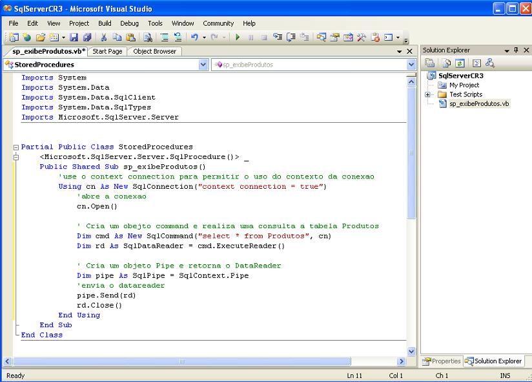Viewport: 532px width, 382px height.
Task: Click the vertical scrollbar up arrow
Action: coord(411,81)
